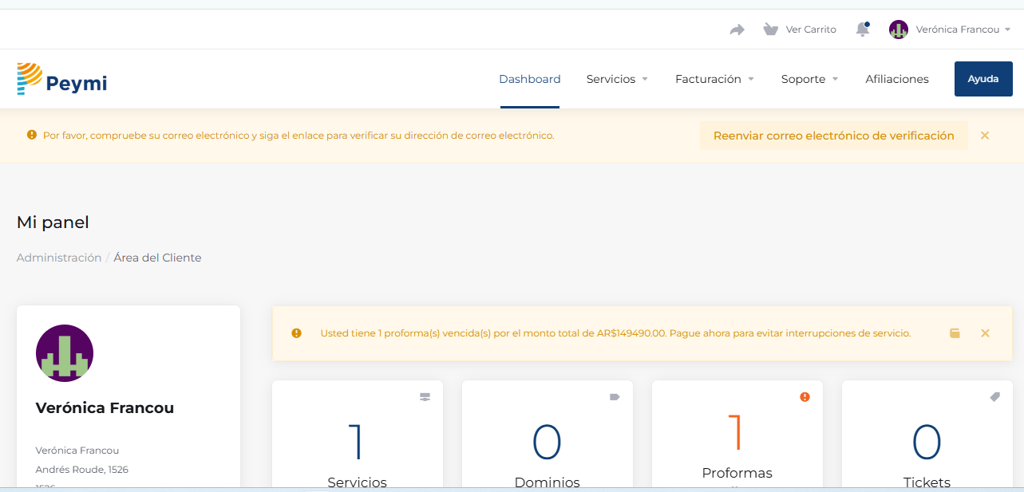Click the Peymi logo
The image size is (1024, 492).
point(61,79)
